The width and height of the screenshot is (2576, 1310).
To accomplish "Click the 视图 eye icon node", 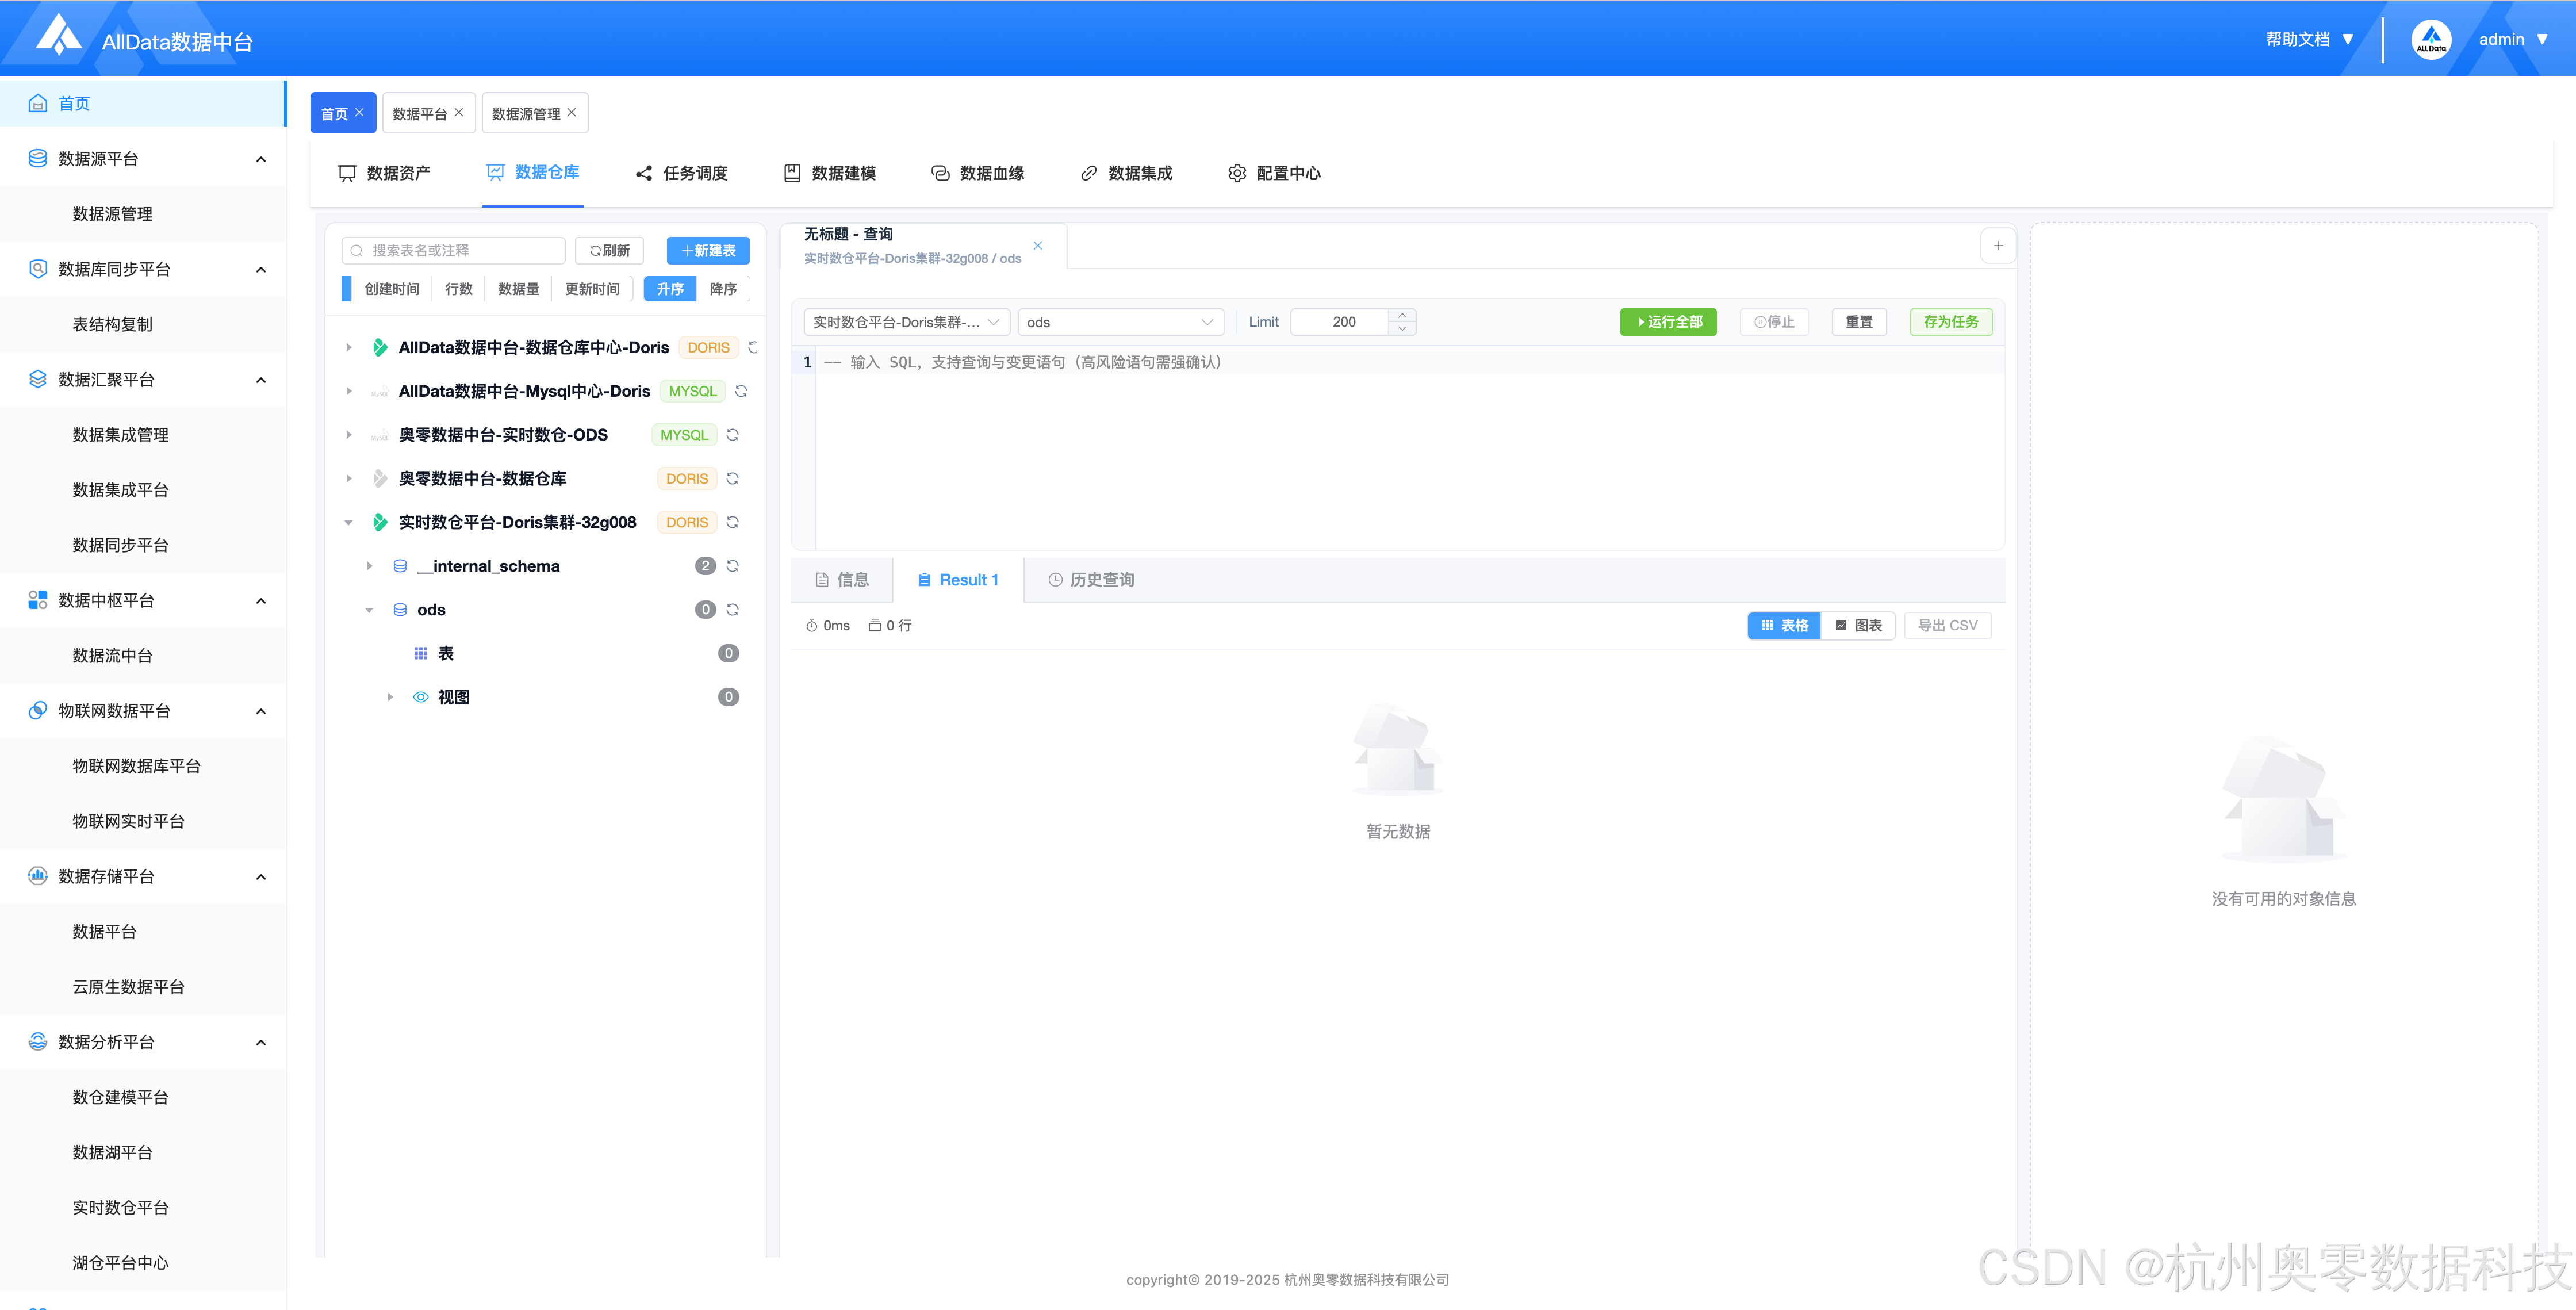I will [421, 697].
